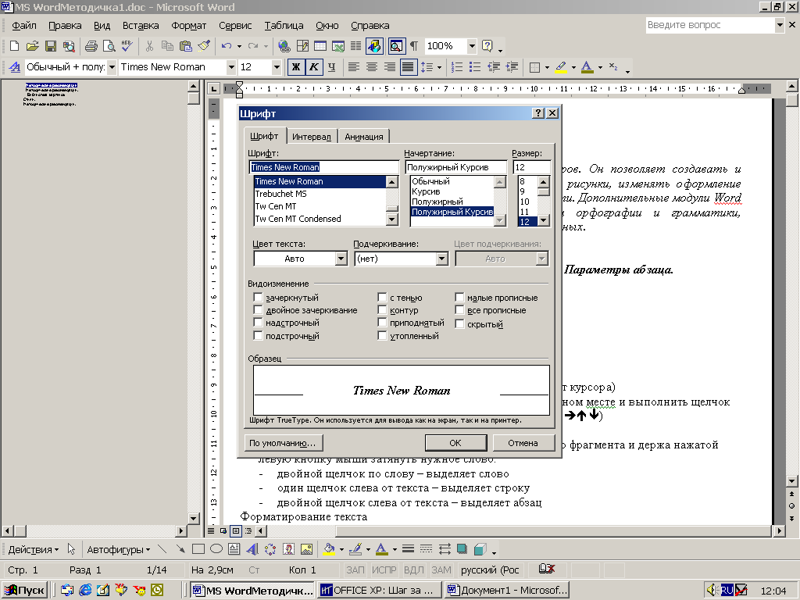800x600 pixels.
Task: Paste from clipboard icon
Action: 186,46
